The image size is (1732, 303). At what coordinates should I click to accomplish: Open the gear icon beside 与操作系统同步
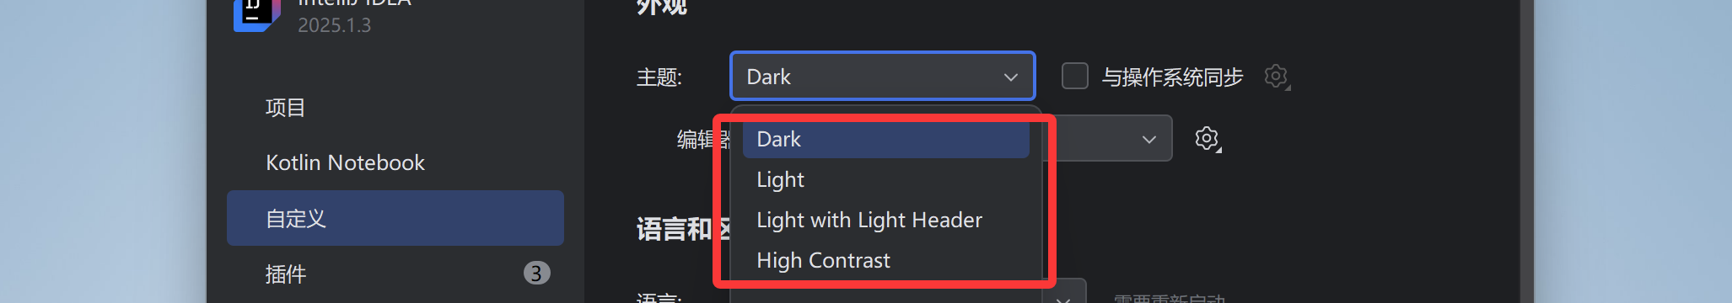[x=1277, y=77]
